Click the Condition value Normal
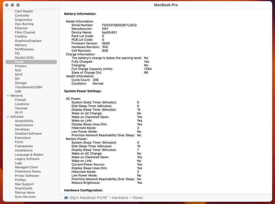 98,84
